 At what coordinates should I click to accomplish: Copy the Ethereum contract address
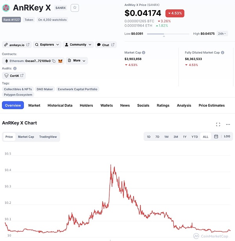54,61
